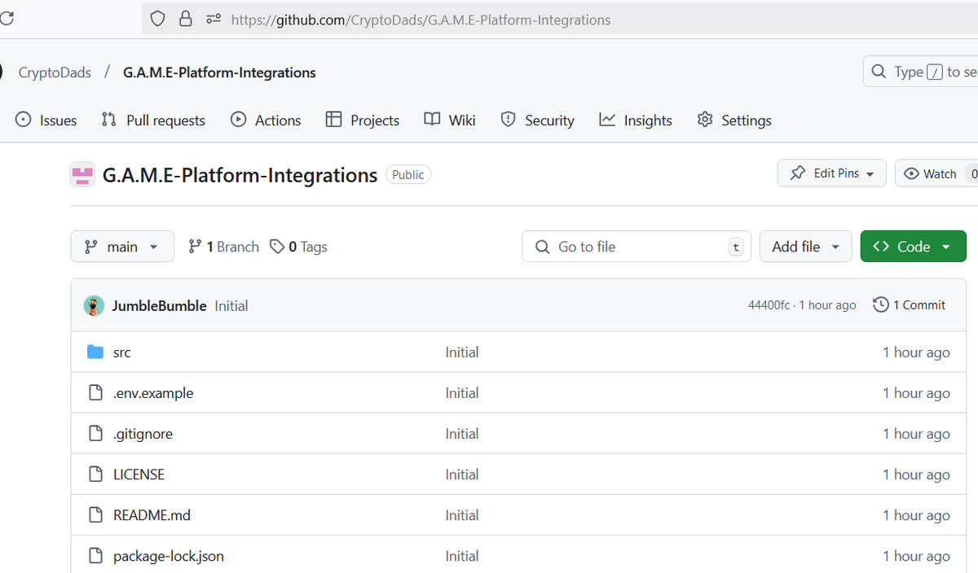
Task: Click Initial commit message in .gitignore row
Action: [x=462, y=434]
